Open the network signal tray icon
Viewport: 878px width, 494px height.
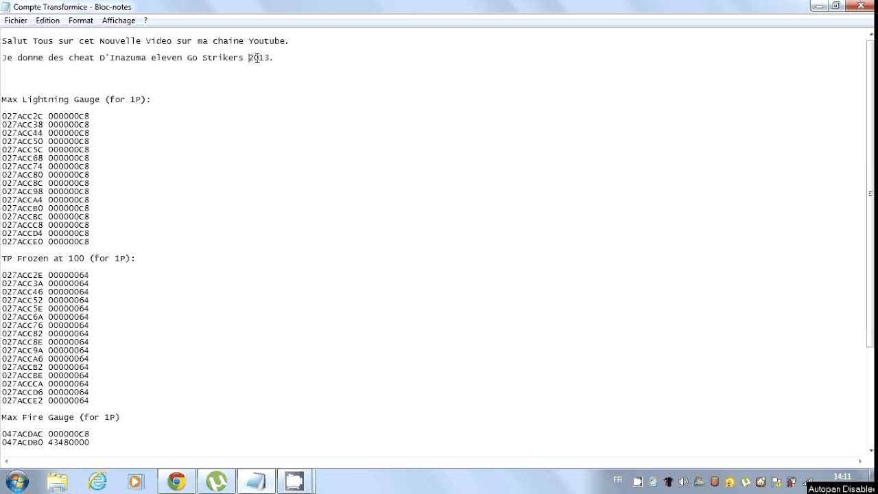[807, 481]
